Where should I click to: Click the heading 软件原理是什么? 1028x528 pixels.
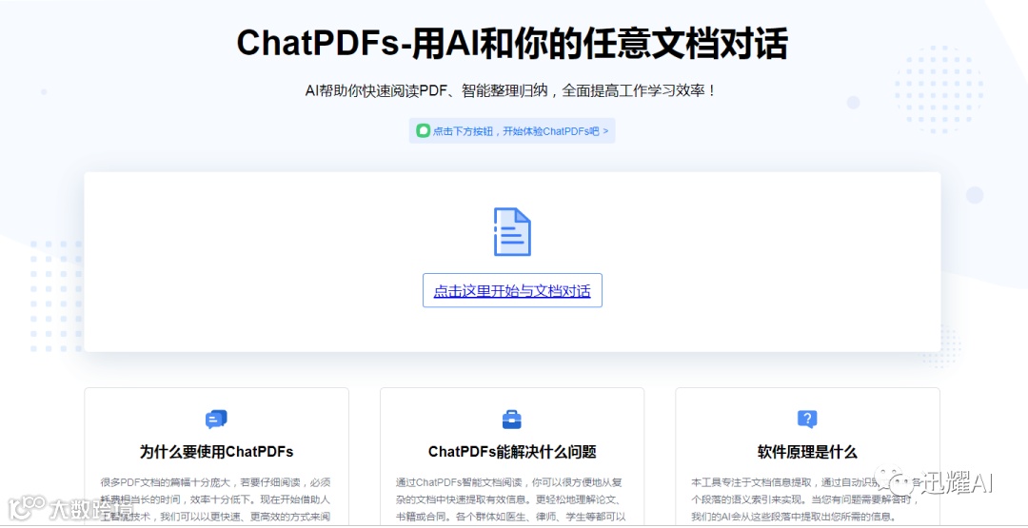pyautogui.click(x=807, y=452)
